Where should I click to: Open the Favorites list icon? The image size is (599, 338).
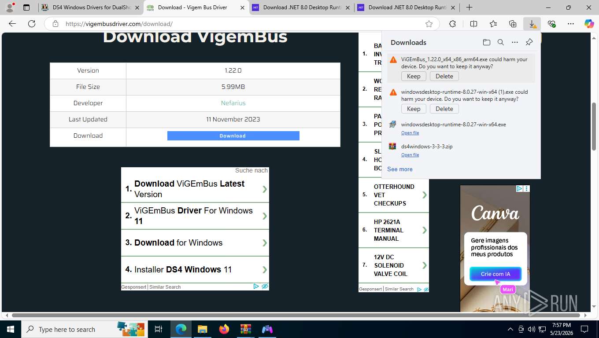(493, 24)
